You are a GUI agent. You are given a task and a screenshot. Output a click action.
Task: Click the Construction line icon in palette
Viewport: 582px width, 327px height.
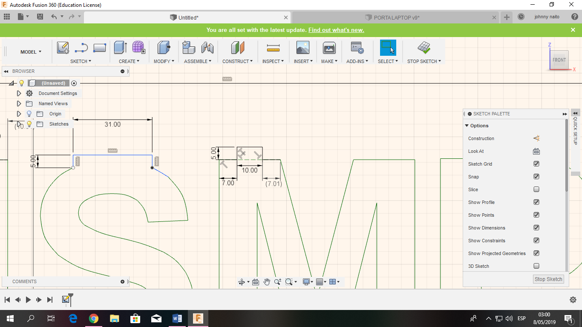pos(536,138)
